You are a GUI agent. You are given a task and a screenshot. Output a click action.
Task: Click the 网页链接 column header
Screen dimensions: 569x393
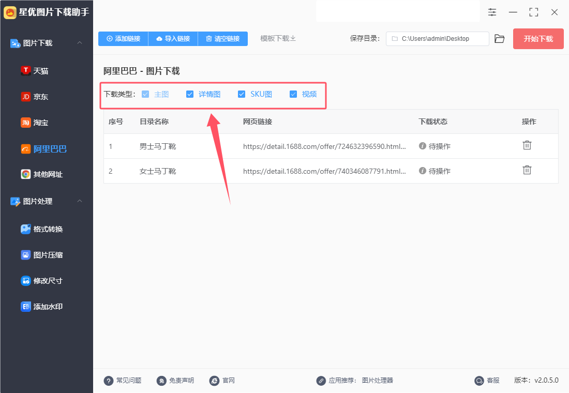[x=258, y=122]
